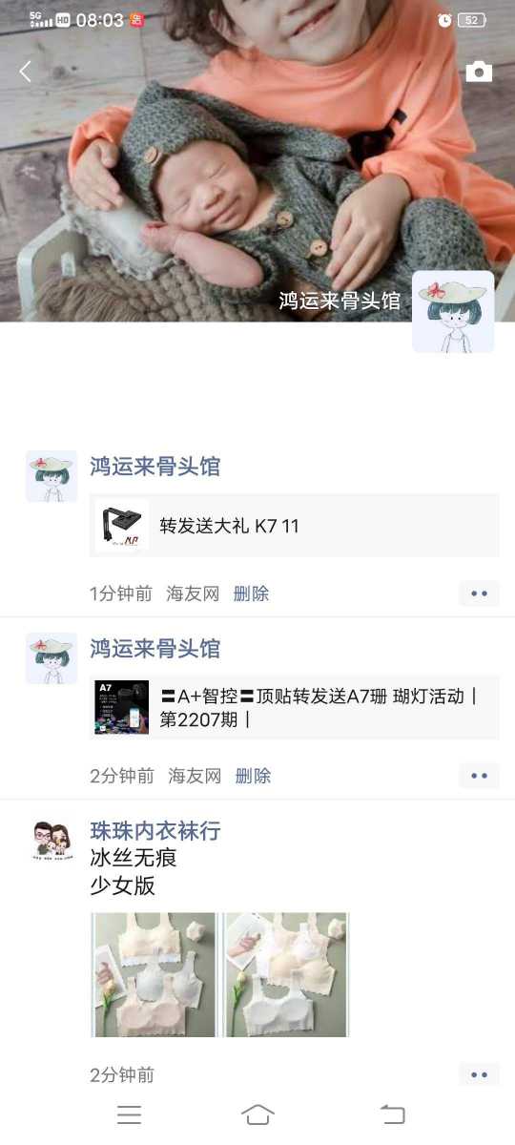Open the A+智控 顶贴转发送A7 link card

point(295,707)
